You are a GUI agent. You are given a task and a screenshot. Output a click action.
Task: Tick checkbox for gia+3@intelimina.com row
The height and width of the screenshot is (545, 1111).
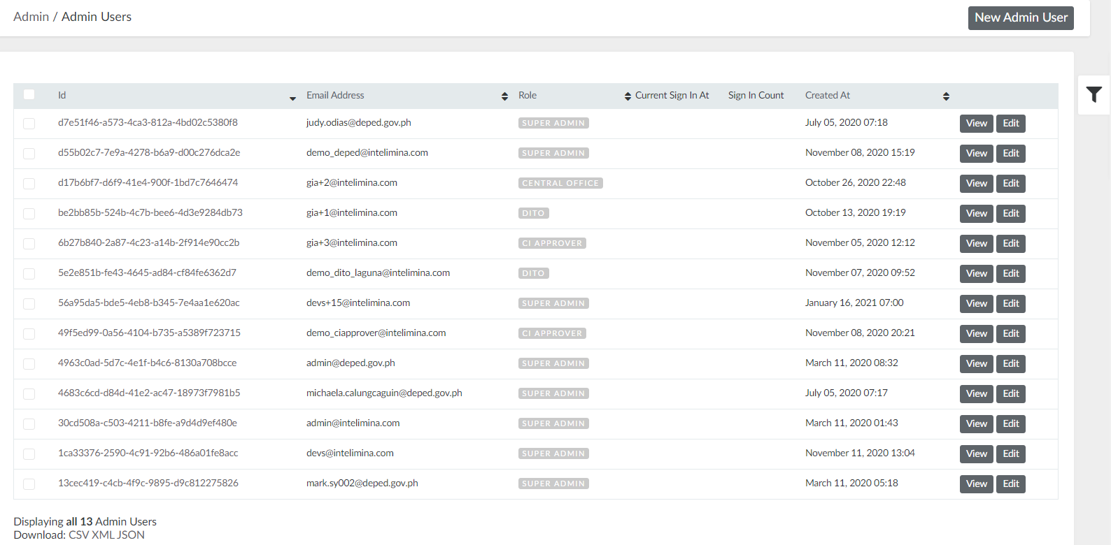click(x=29, y=244)
